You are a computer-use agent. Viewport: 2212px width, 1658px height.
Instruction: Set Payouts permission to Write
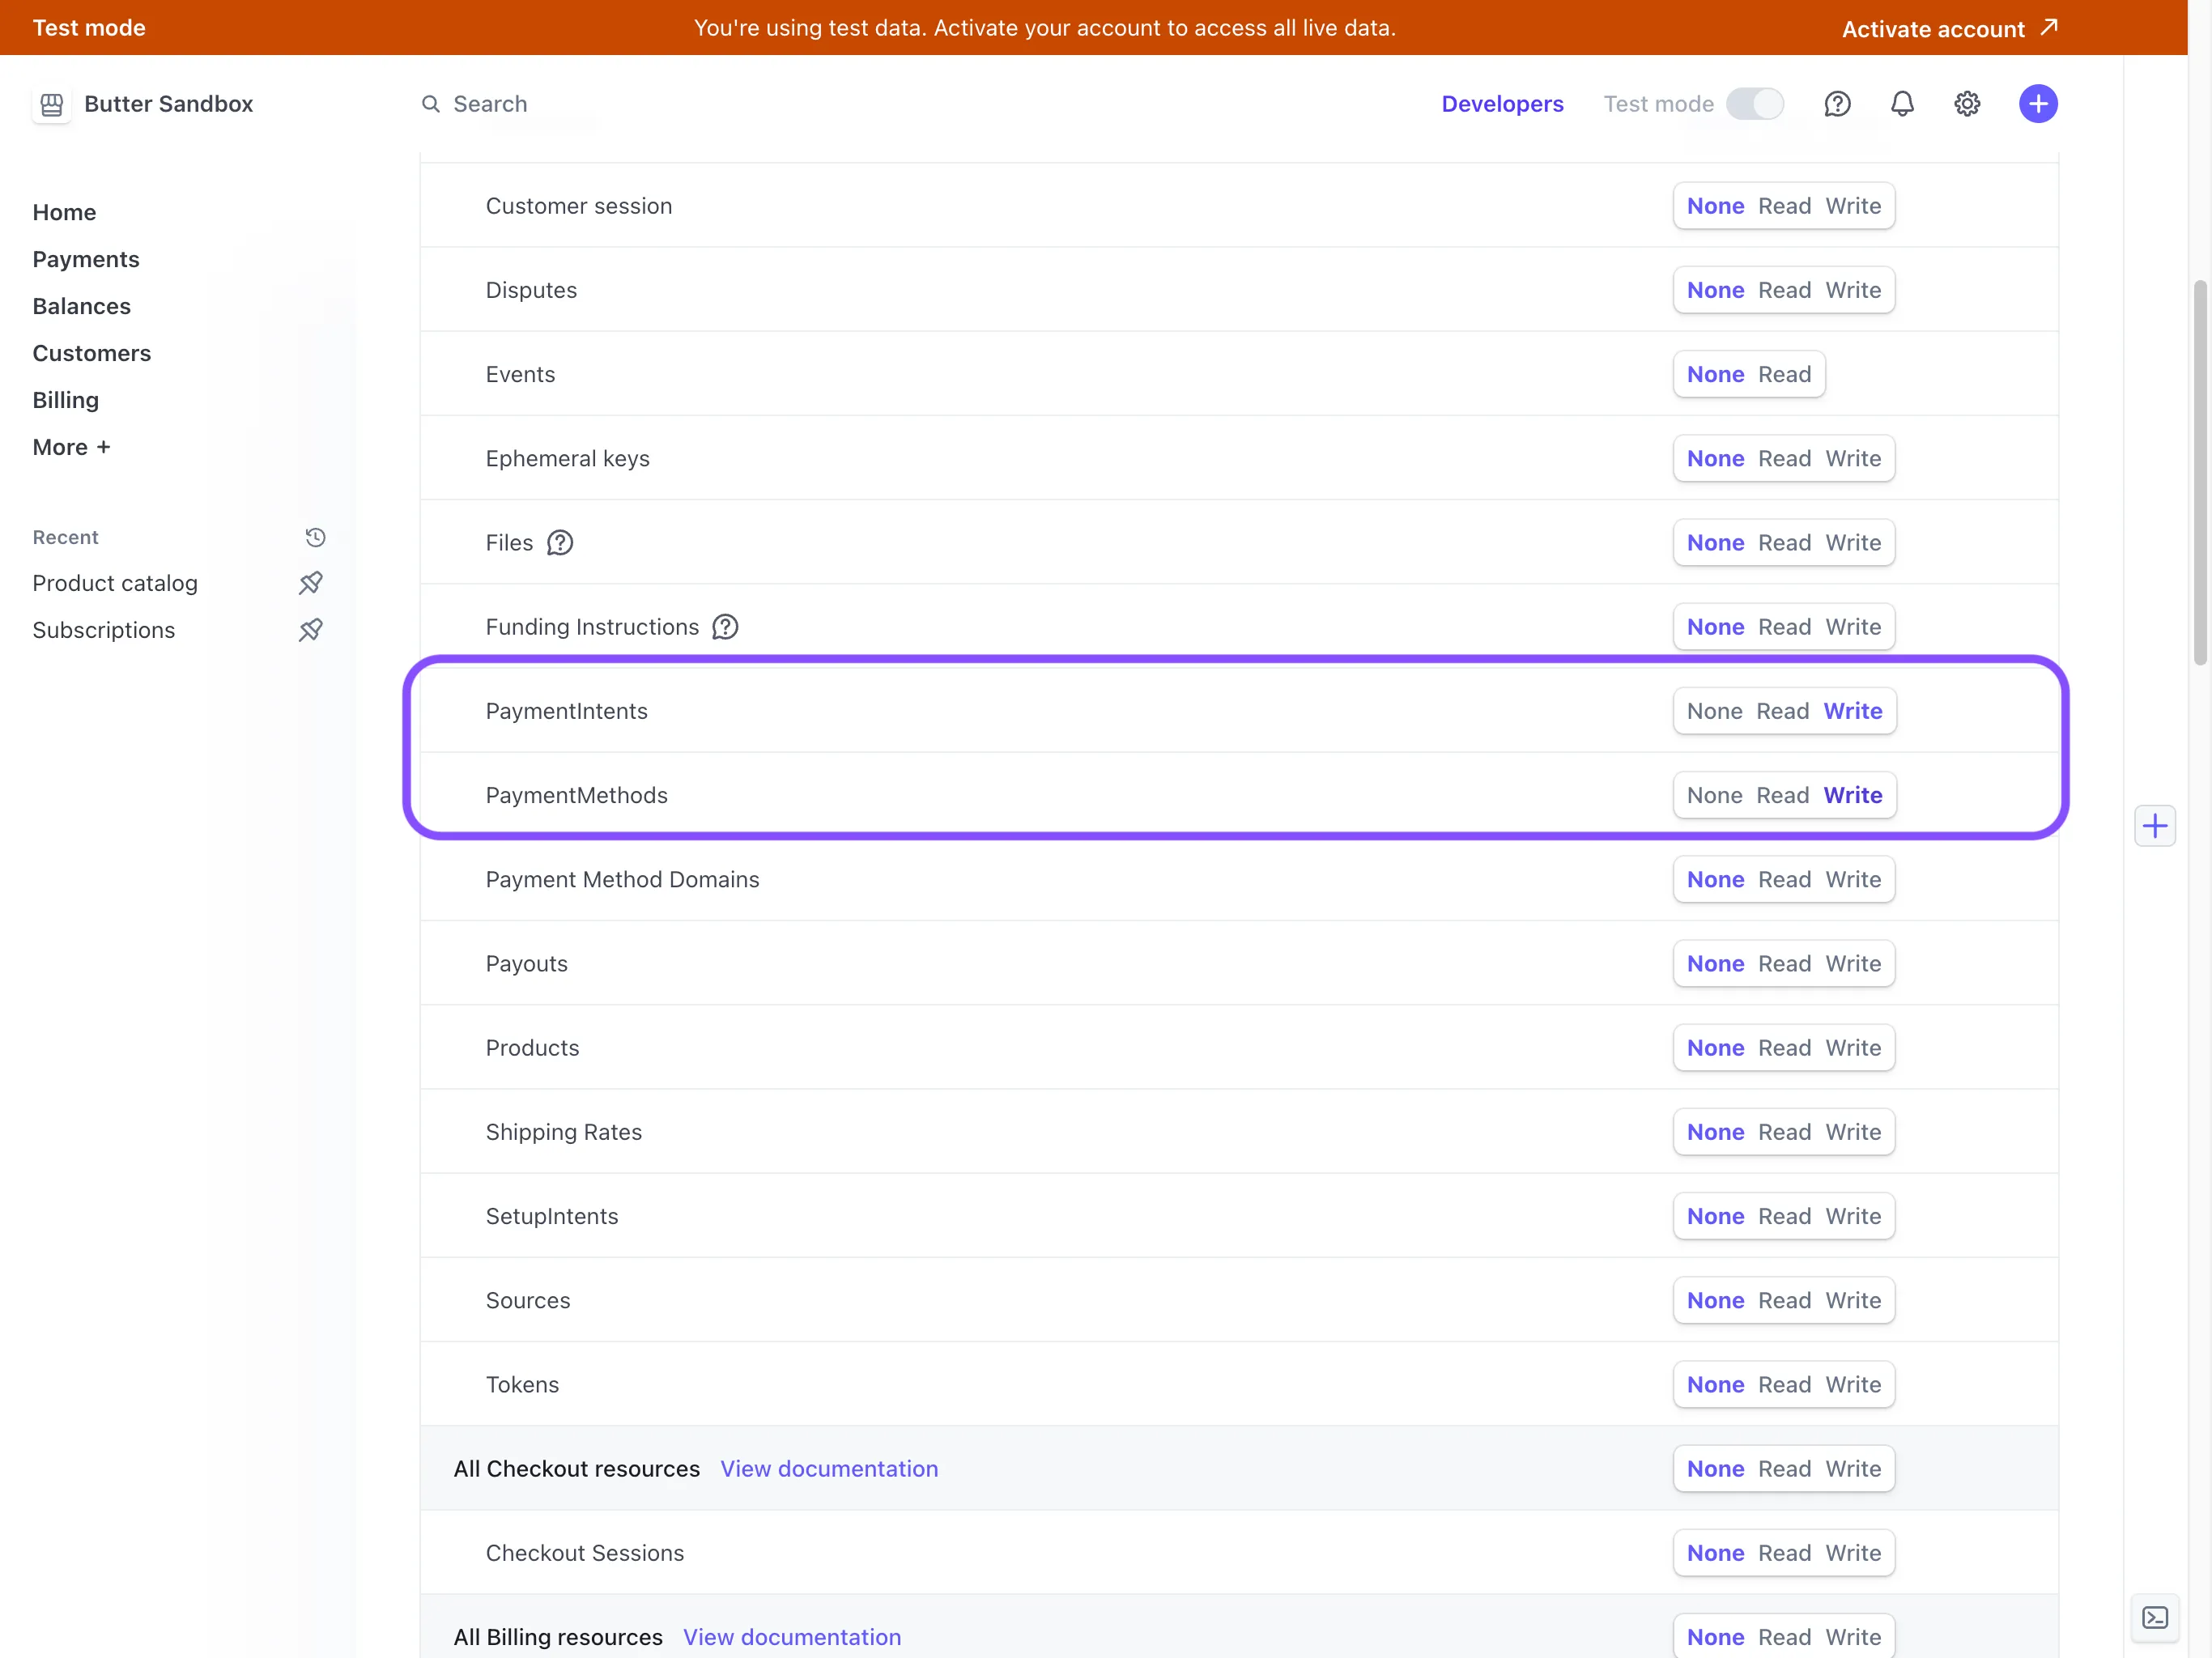tap(1853, 964)
